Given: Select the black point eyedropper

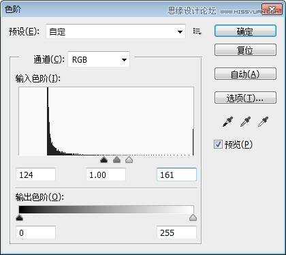Looking at the screenshot, I should [x=228, y=121].
